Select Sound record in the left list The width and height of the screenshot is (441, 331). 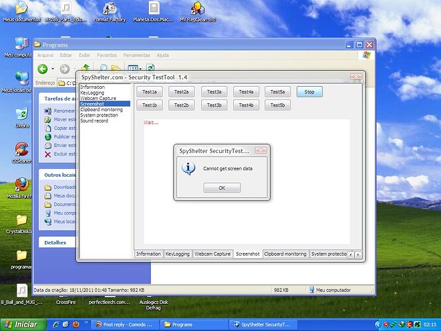click(x=105, y=120)
